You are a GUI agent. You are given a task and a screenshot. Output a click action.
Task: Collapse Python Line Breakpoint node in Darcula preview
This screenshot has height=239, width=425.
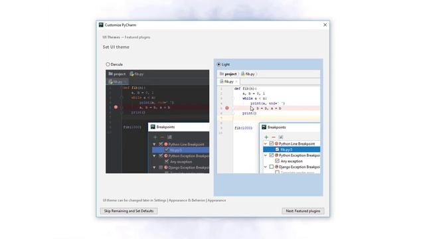click(155, 144)
